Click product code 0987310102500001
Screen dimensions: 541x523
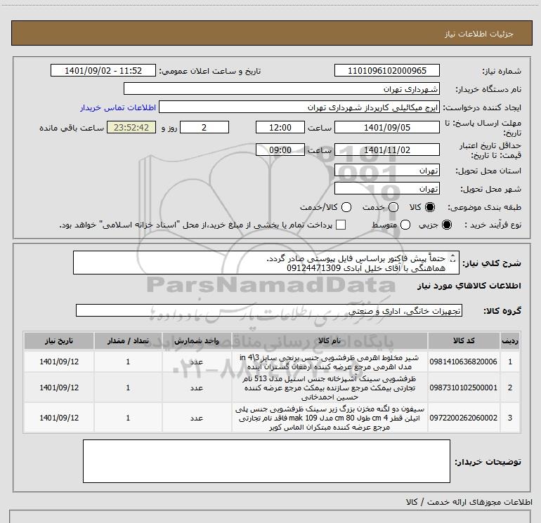(x=464, y=388)
